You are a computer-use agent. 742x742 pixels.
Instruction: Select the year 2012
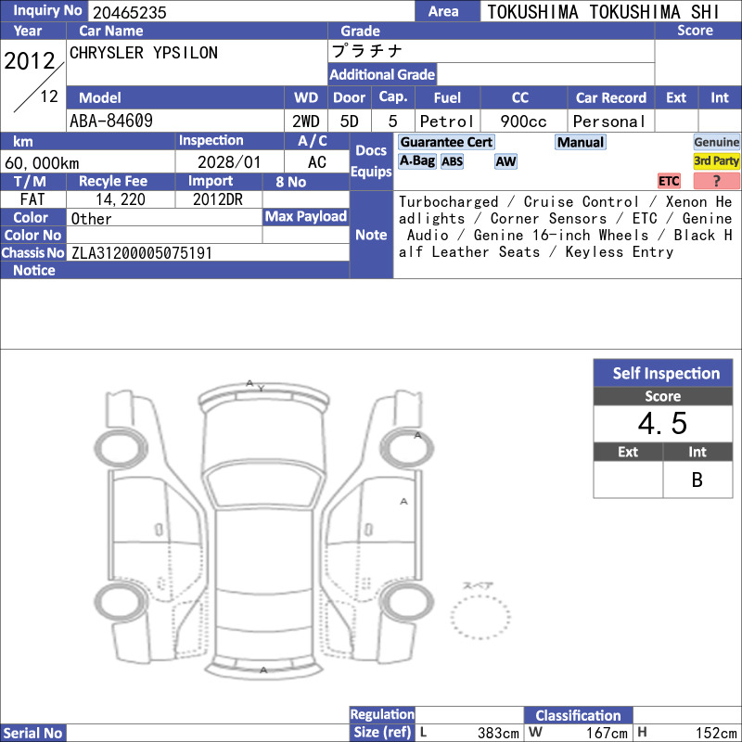(x=30, y=60)
